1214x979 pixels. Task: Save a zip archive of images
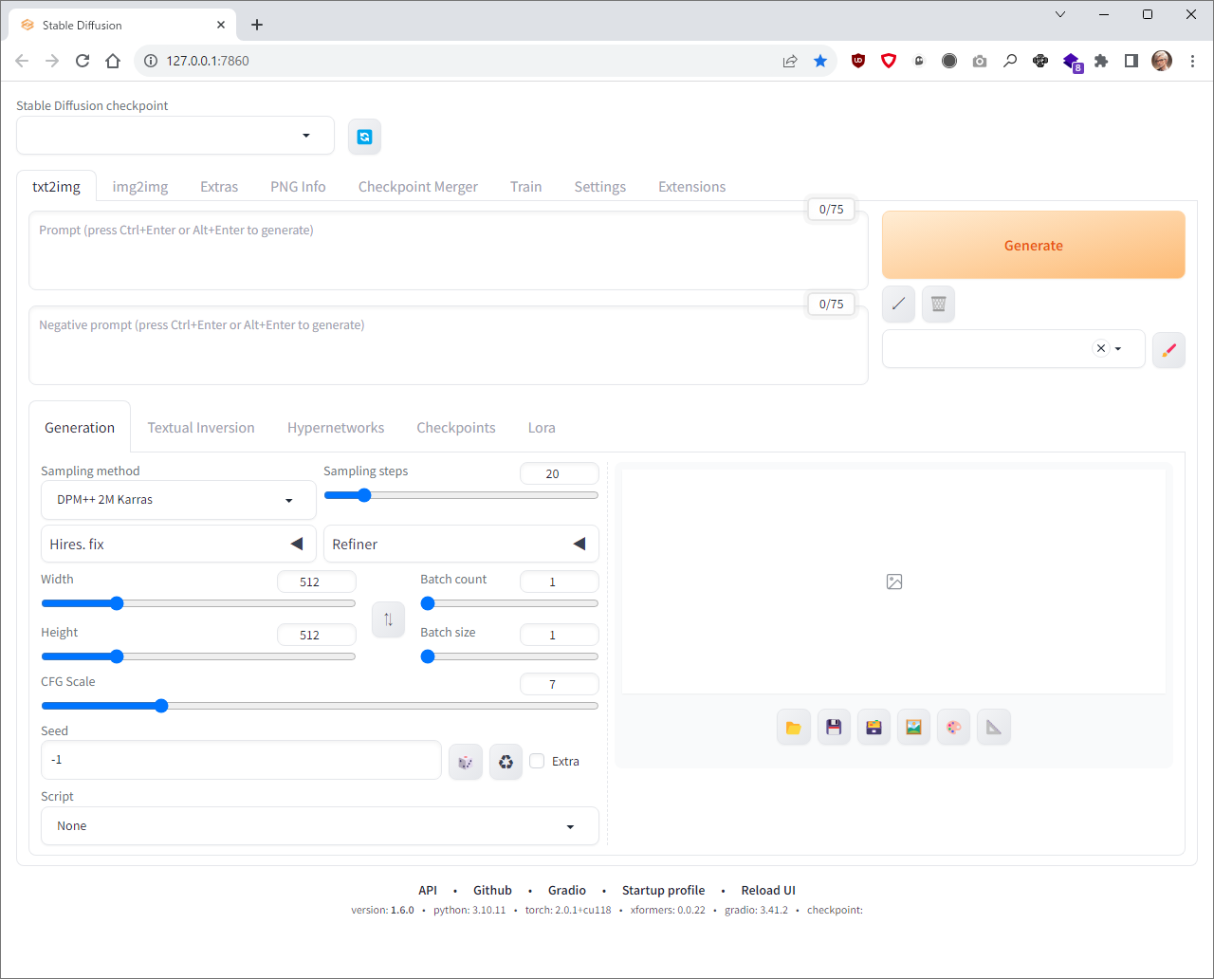874,728
